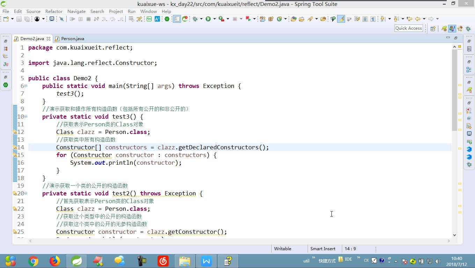Run the program with green play icon
The image size is (475, 268).
click(x=208, y=19)
